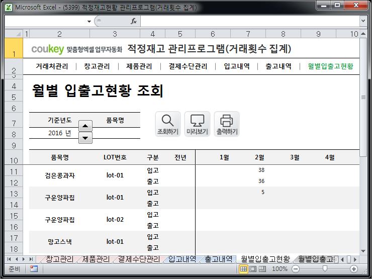372x279 pixels.
Task: Click in the formula bar input
Action: pos(250,21)
